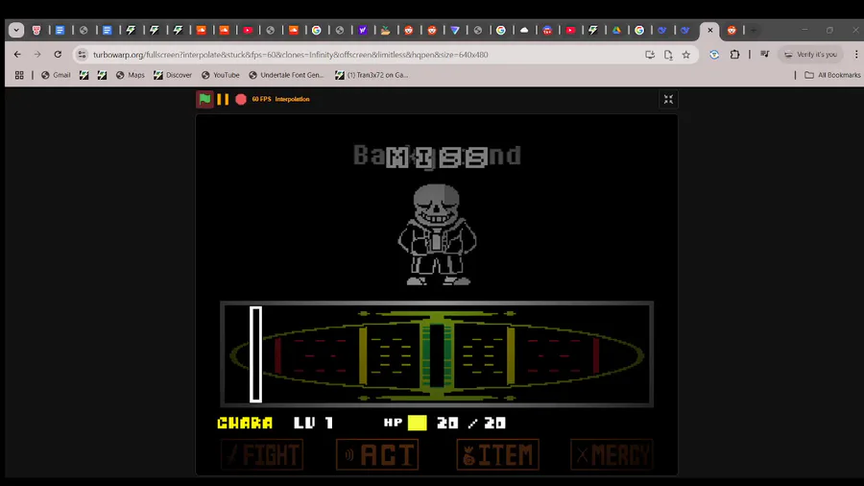Open a new browser tab

tap(754, 31)
